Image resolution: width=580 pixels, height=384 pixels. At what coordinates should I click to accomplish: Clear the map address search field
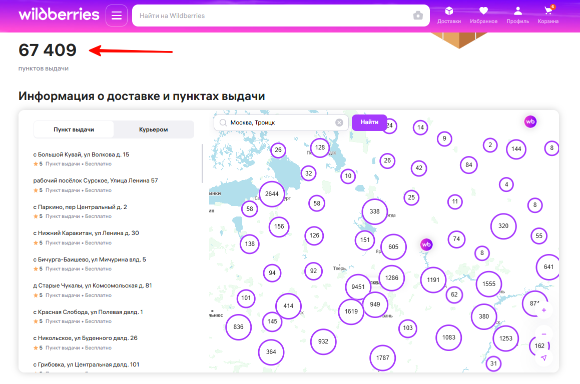[339, 122]
